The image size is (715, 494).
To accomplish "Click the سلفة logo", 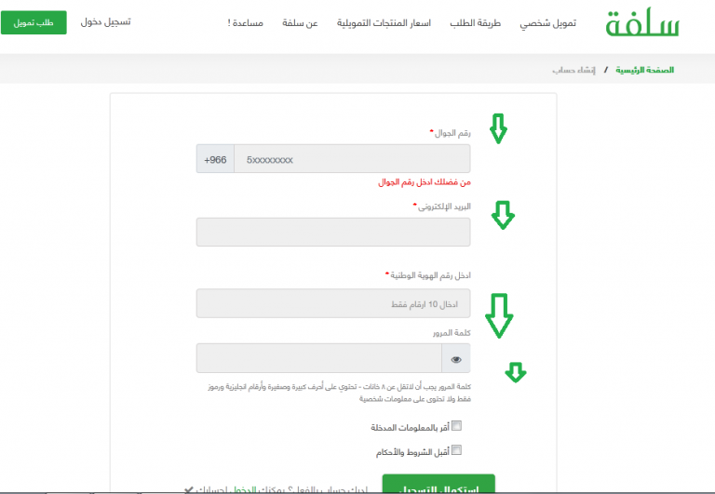I will point(642,22).
